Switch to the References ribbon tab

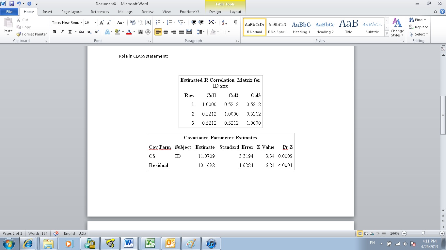100,11
